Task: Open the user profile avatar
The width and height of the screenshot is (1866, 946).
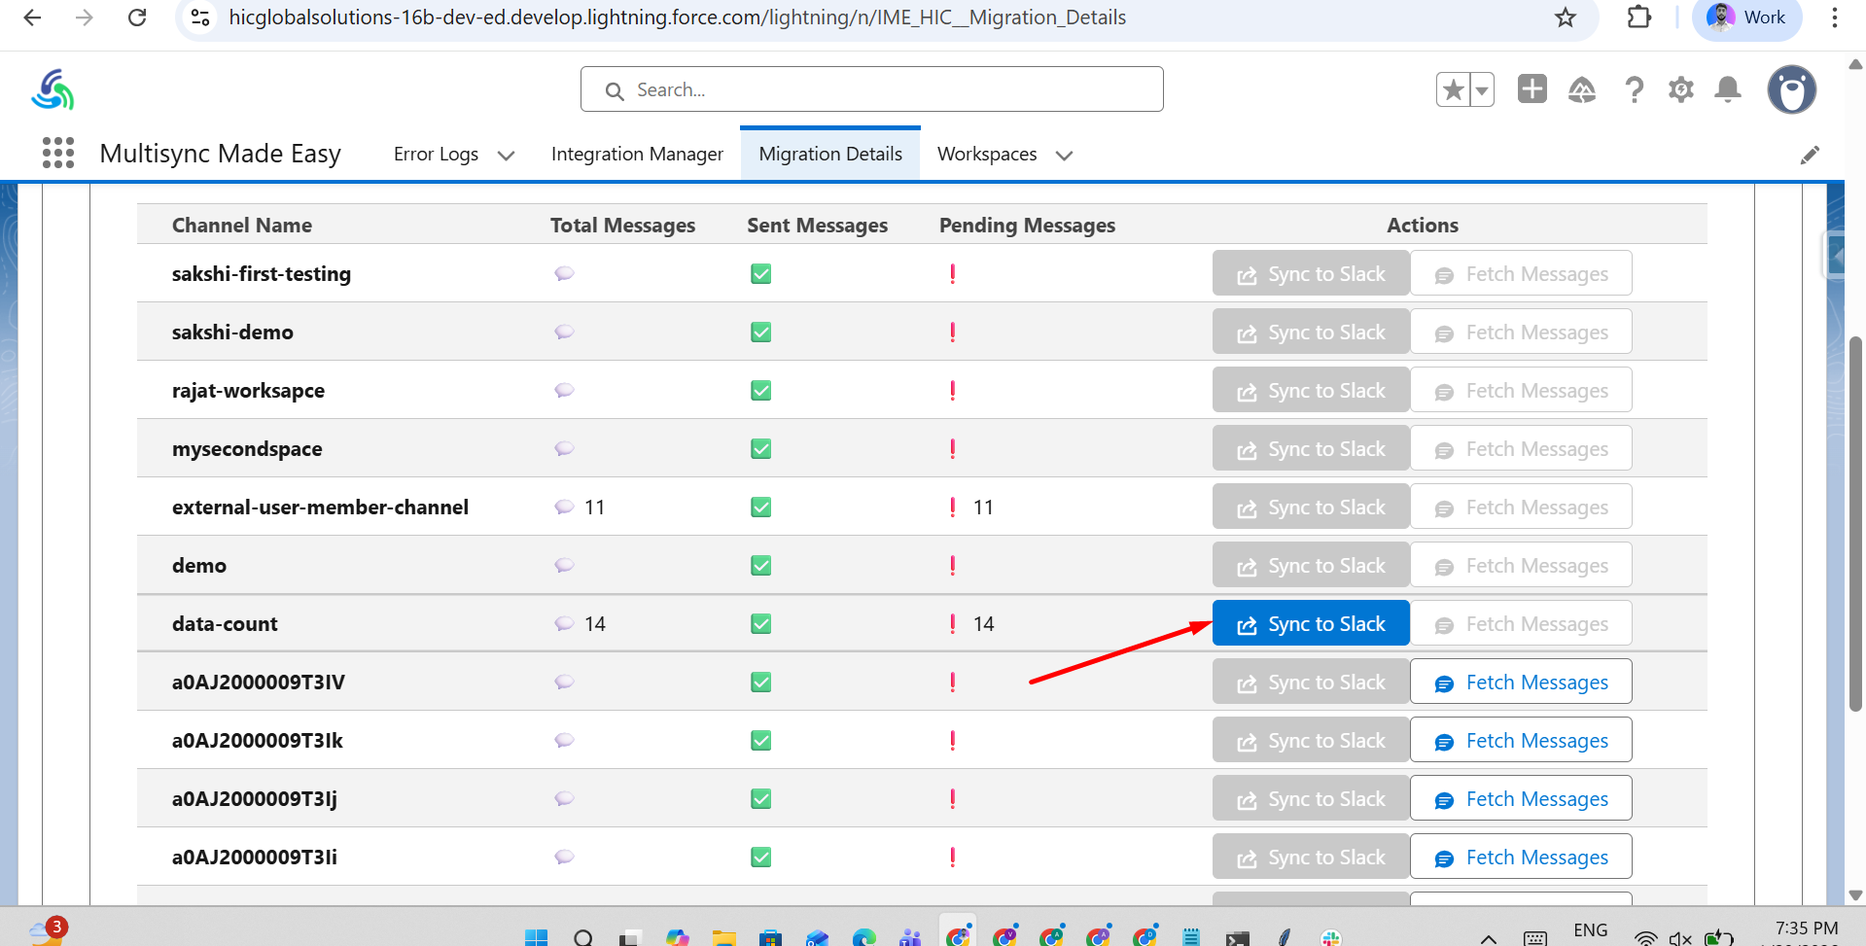Action: 1792,89
